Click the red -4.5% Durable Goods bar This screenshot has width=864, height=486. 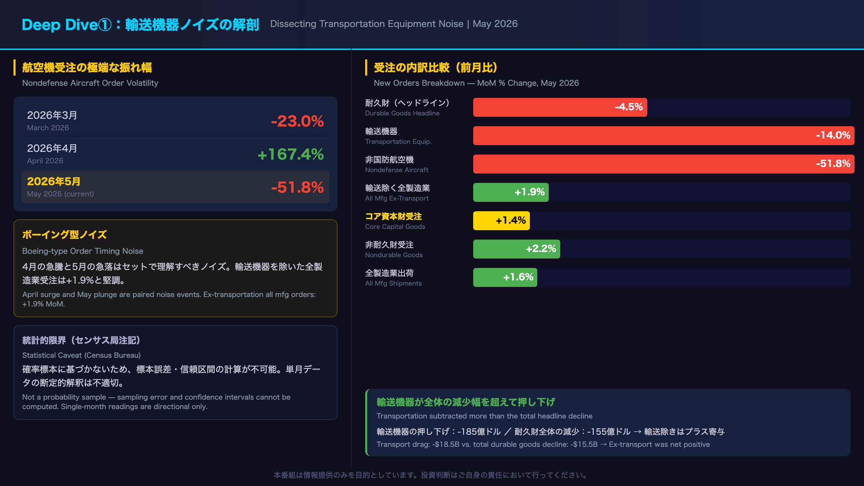(560, 107)
